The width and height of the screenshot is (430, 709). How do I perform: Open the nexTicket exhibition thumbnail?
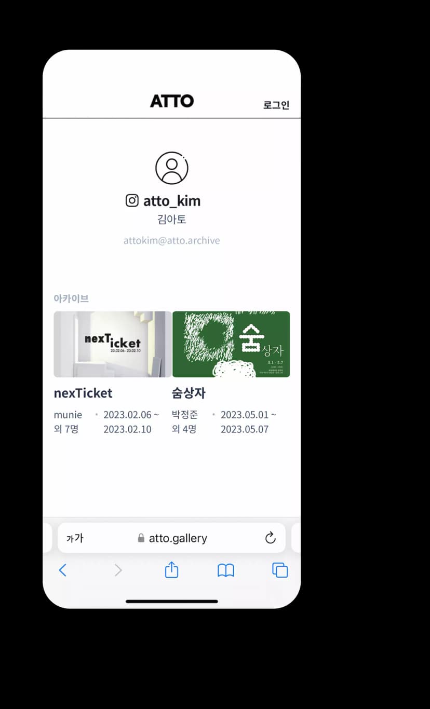[x=113, y=344]
